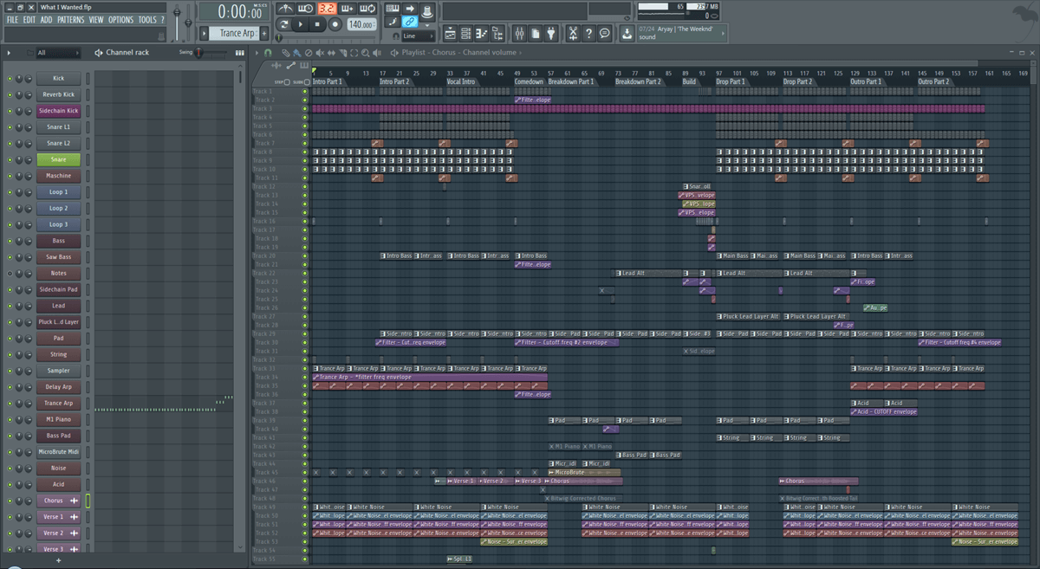The image size is (1040, 569).
Task: Mute Track 3 in the playlist
Action: tap(305, 109)
